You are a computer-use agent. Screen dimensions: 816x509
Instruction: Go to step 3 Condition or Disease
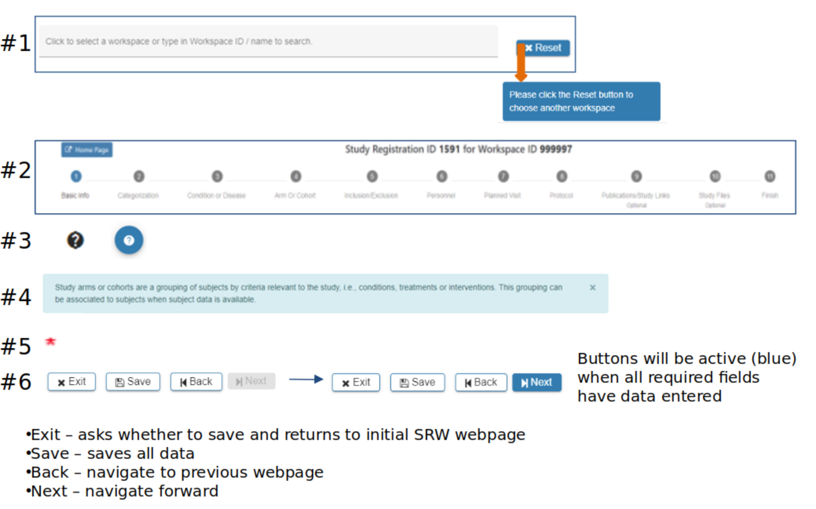coord(217,176)
